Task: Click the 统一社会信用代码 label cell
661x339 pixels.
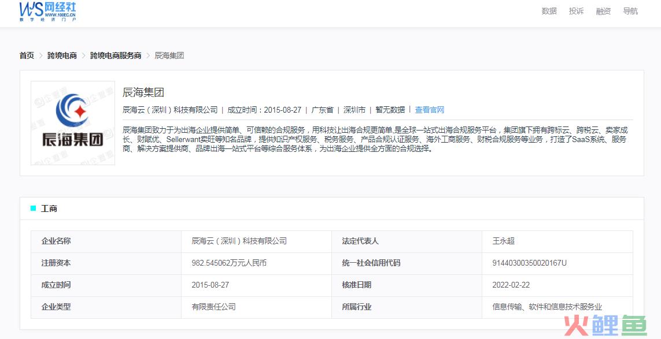Action: tap(407, 263)
